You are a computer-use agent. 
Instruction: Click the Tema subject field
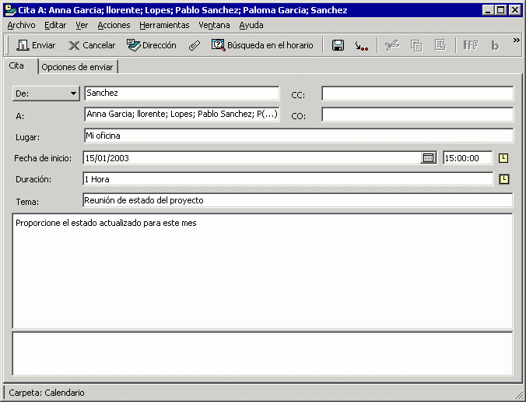297,200
